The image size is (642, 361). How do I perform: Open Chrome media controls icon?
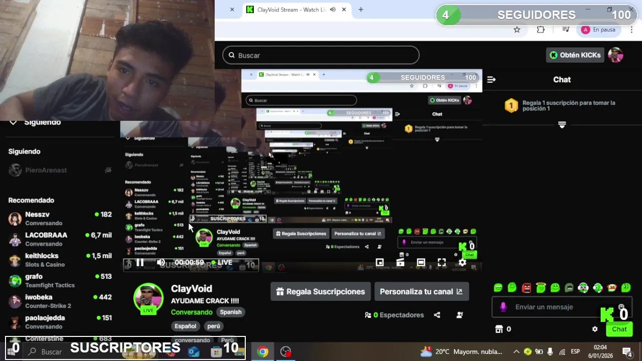pyautogui.click(x=566, y=30)
